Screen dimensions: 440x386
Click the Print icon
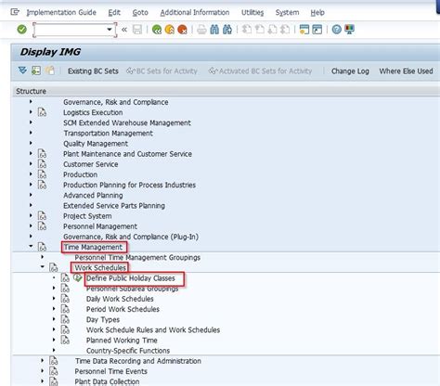pos(201,30)
